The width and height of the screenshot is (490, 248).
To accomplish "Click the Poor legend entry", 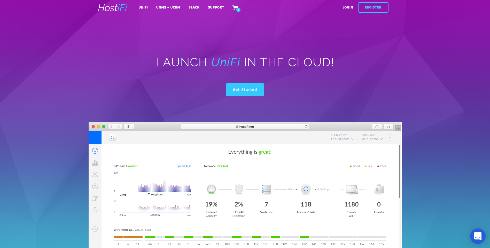I will (382, 166).
